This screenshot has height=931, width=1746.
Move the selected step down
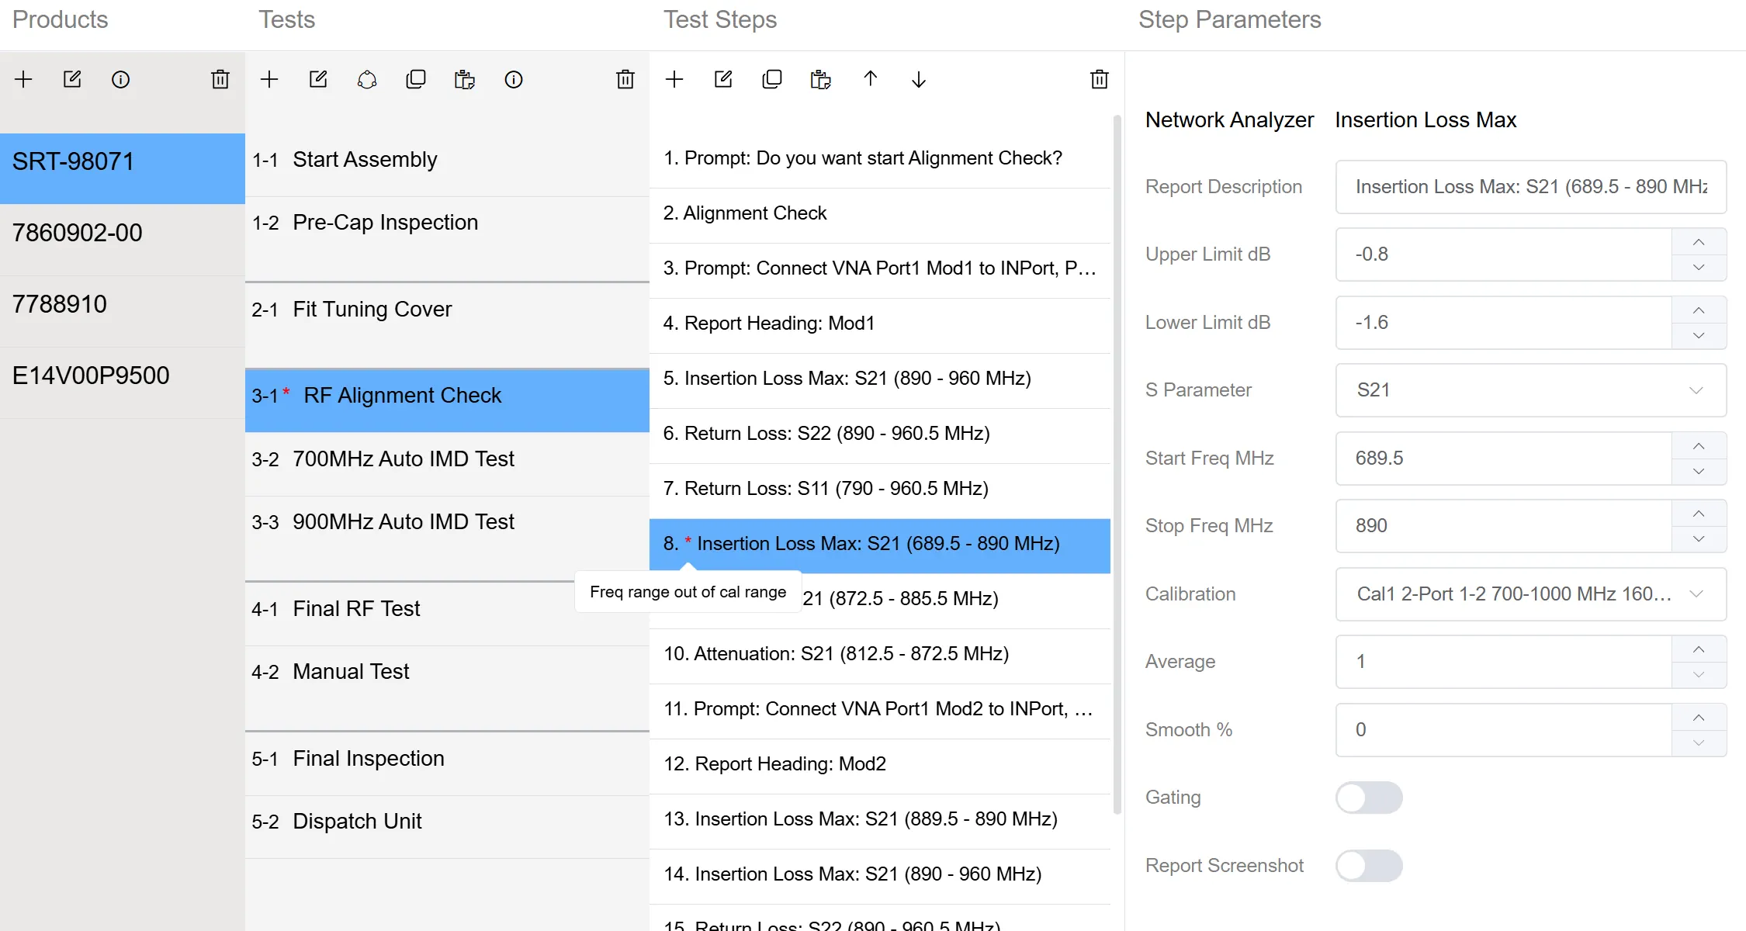[x=918, y=79]
